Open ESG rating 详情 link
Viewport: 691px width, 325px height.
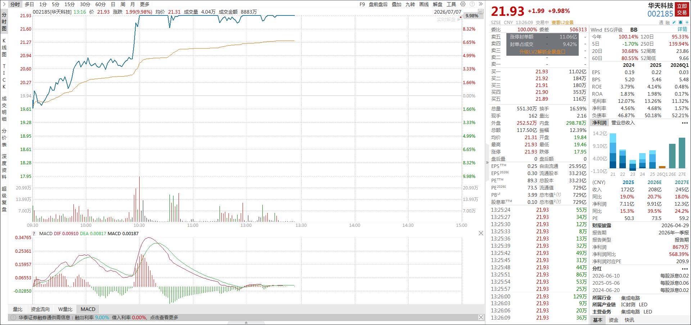click(682, 29)
